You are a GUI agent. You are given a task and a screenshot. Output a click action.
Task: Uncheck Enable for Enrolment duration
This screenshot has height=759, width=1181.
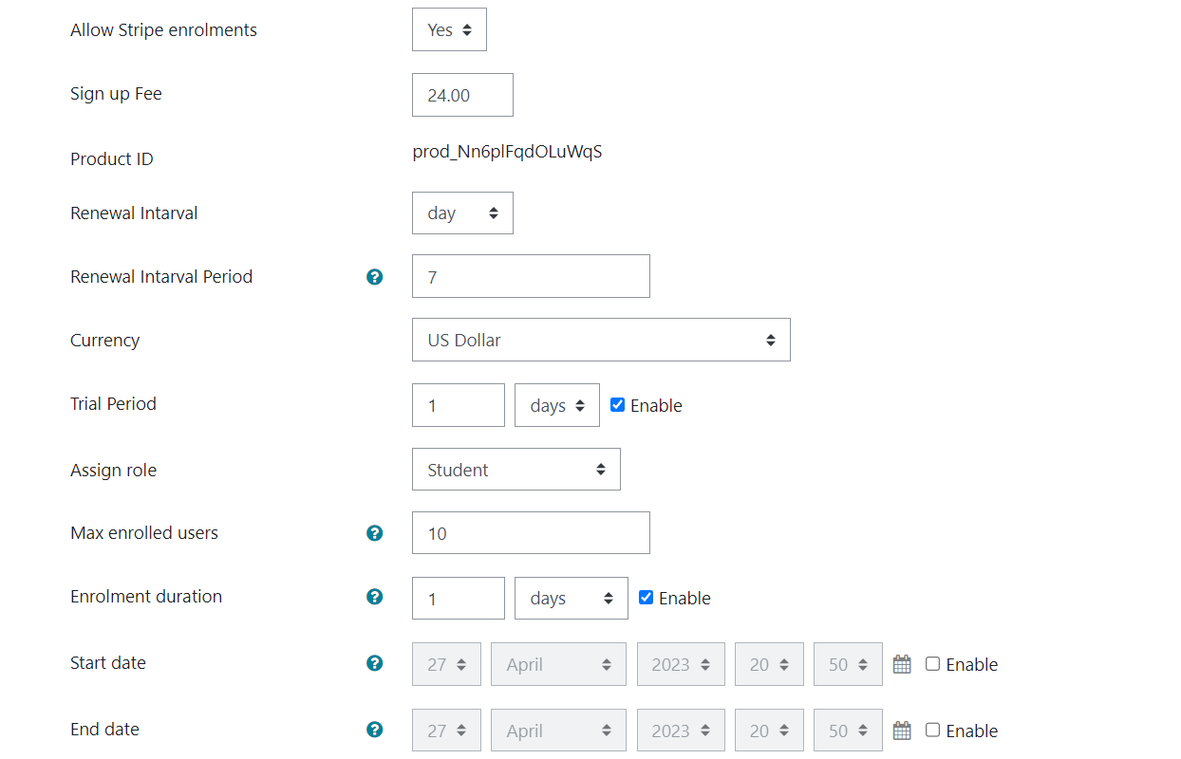pyautogui.click(x=647, y=598)
